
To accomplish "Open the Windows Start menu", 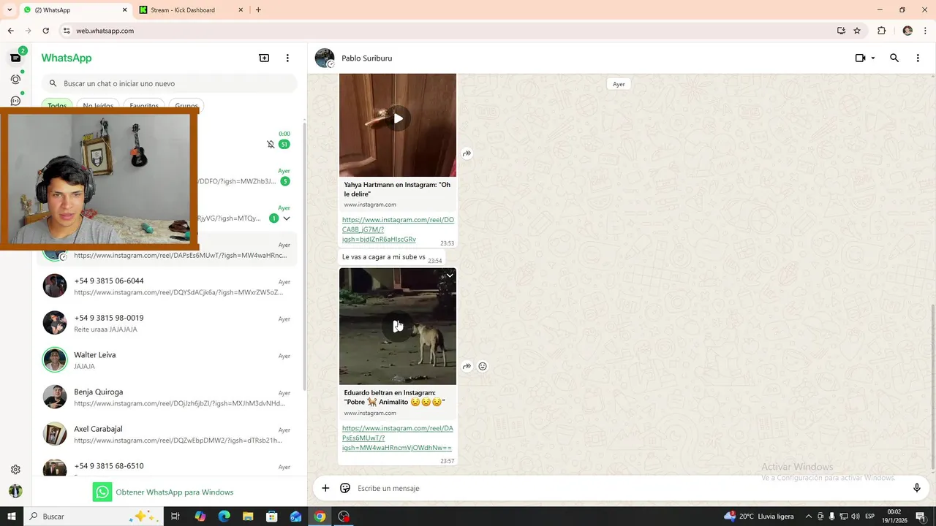I will [x=11, y=517].
